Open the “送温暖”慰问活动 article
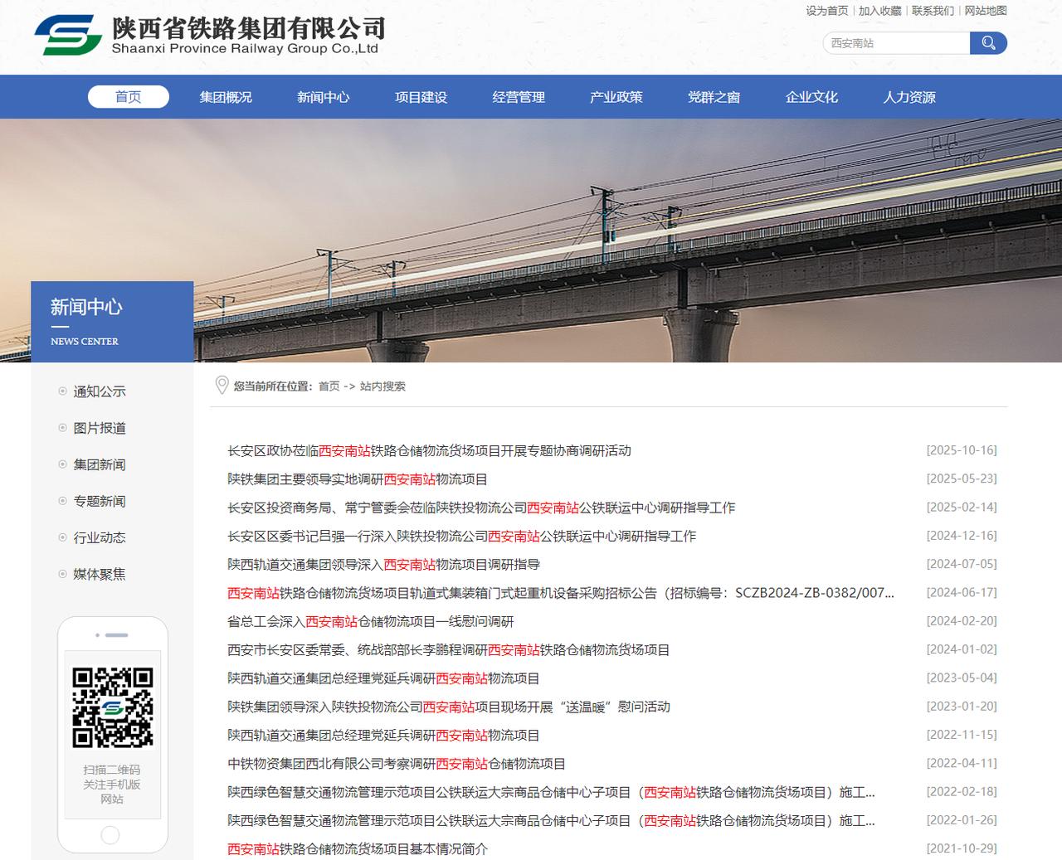The height and width of the screenshot is (860, 1062). (449, 707)
